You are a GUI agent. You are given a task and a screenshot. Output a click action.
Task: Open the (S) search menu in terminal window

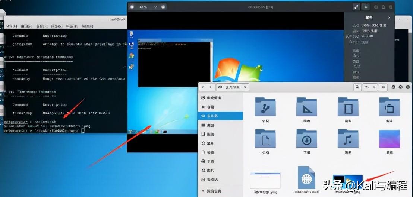point(57,26)
